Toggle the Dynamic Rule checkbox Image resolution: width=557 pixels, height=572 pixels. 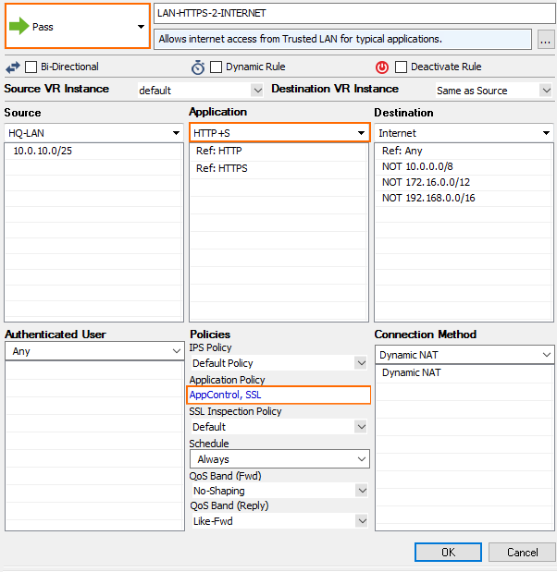(x=217, y=67)
